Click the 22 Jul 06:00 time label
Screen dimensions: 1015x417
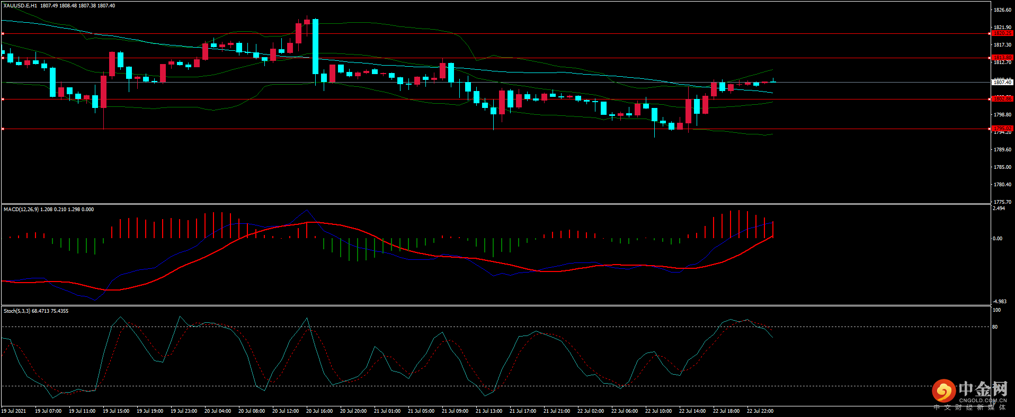pos(625,411)
